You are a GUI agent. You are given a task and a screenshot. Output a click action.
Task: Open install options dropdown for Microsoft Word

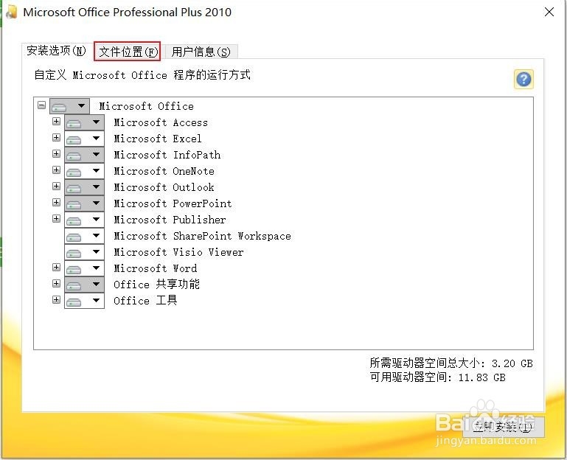click(84, 268)
